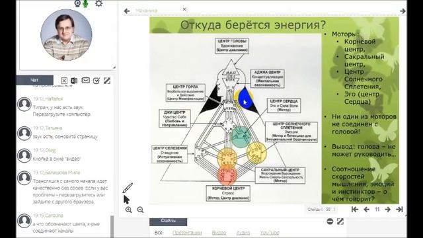
Task: Click the slide title Откуда берётся энергия?
Action: tap(253, 25)
